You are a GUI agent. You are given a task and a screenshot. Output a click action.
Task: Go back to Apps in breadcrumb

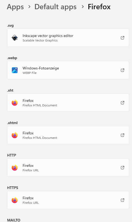point(15,7)
